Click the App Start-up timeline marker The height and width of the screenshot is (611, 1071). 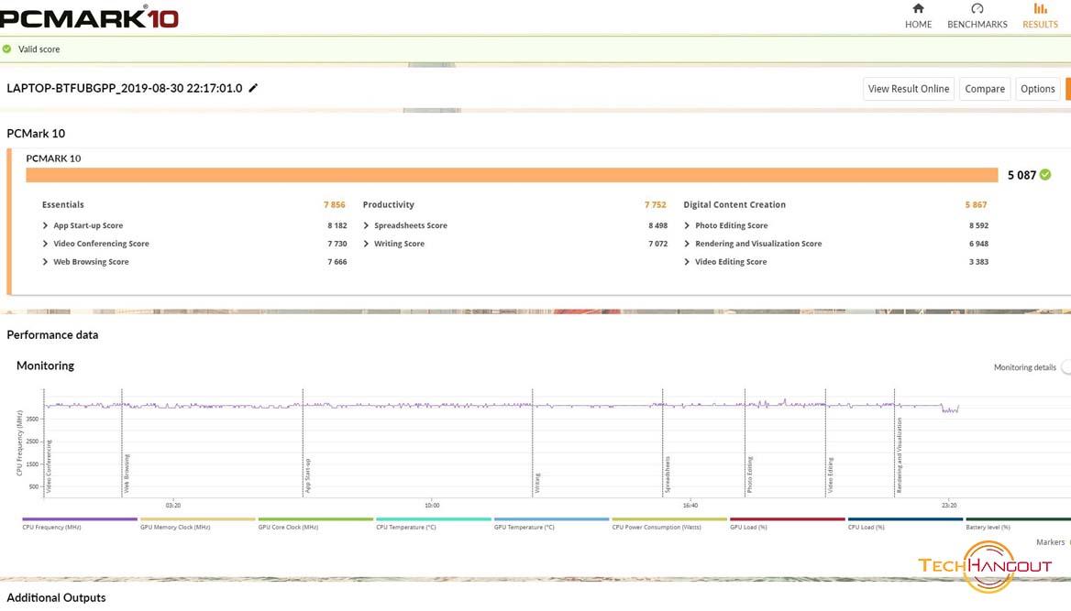(307, 475)
